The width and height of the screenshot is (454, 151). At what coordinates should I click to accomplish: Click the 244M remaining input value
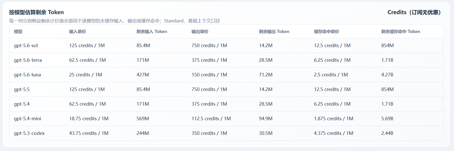click(x=143, y=133)
